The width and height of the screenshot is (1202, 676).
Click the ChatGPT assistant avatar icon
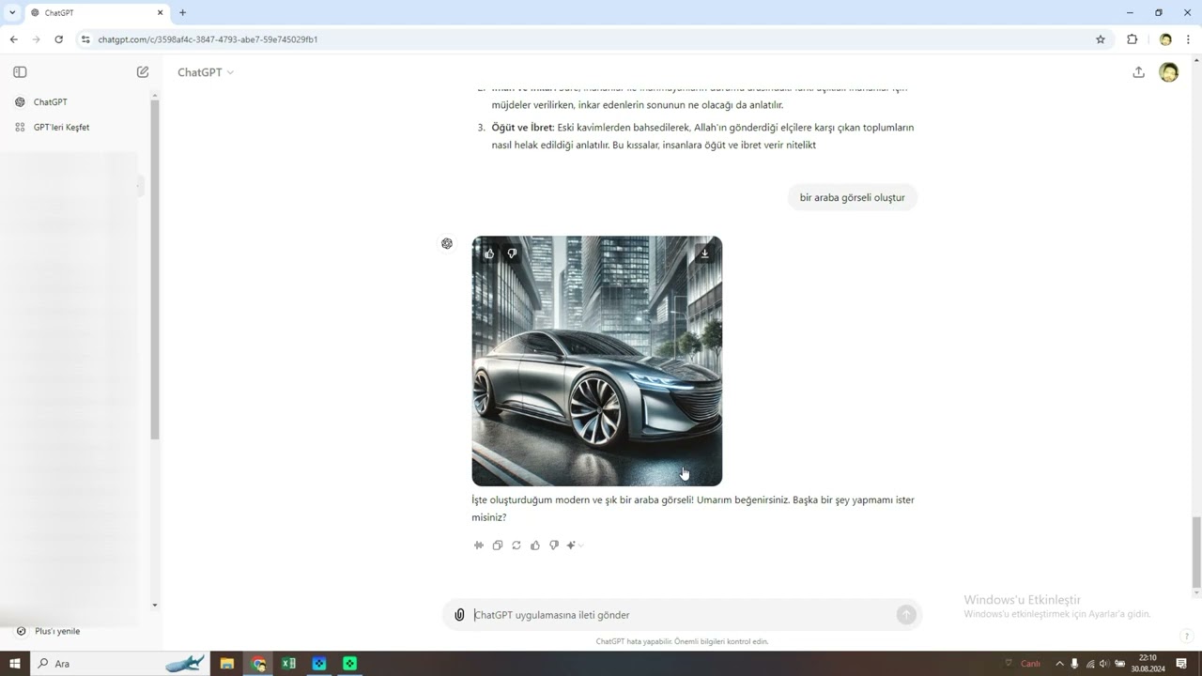click(447, 243)
